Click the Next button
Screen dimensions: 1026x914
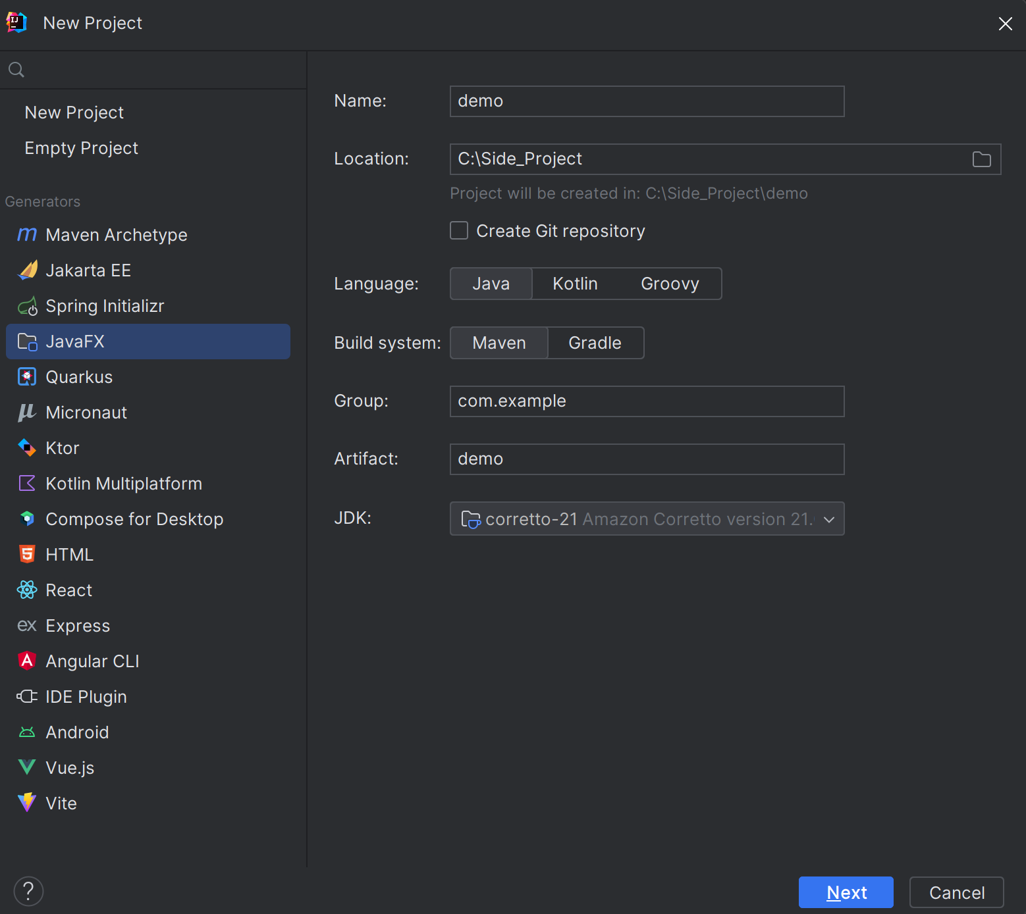pyautogui.click(x=846, y=892)
